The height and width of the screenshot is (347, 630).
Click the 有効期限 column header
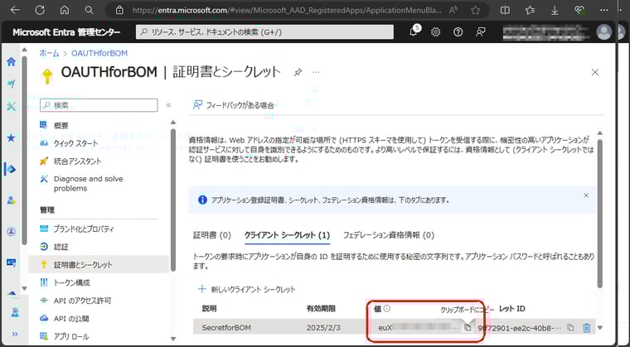point(321,309)
